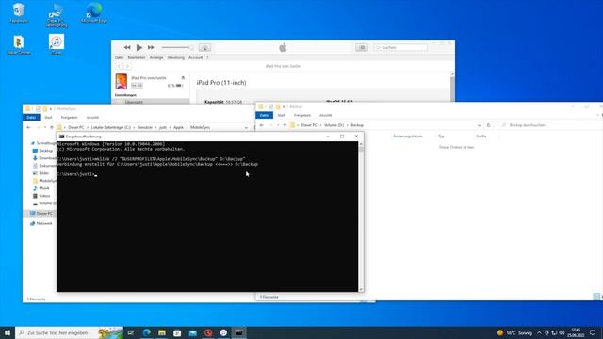Open Start tab in Backup Explorer window

tap(282, 115)
